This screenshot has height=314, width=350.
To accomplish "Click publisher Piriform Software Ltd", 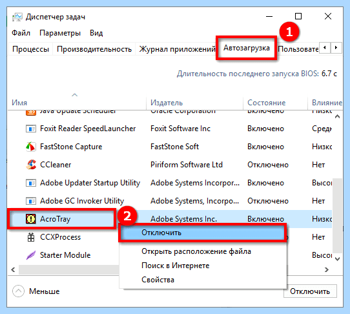I will pyautogui.click(x=187, y=165).
